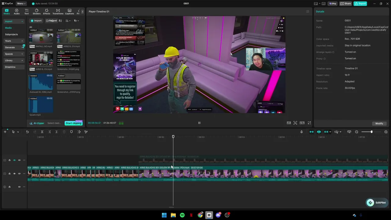Undo the last action

click(x=27, y=132)
